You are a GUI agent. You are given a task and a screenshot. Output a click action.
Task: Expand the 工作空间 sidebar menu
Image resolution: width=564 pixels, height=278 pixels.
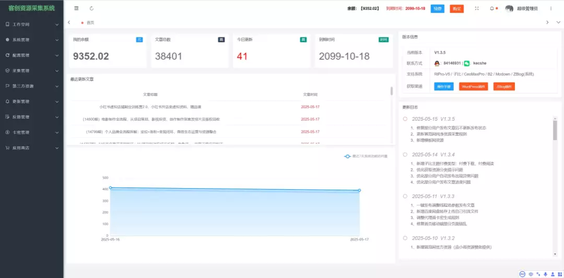click(31, 24)
